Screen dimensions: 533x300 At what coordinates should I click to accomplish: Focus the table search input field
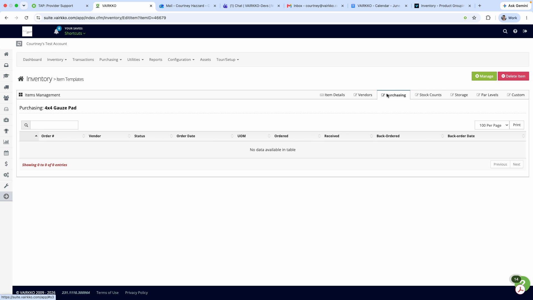tap(54, 125)
